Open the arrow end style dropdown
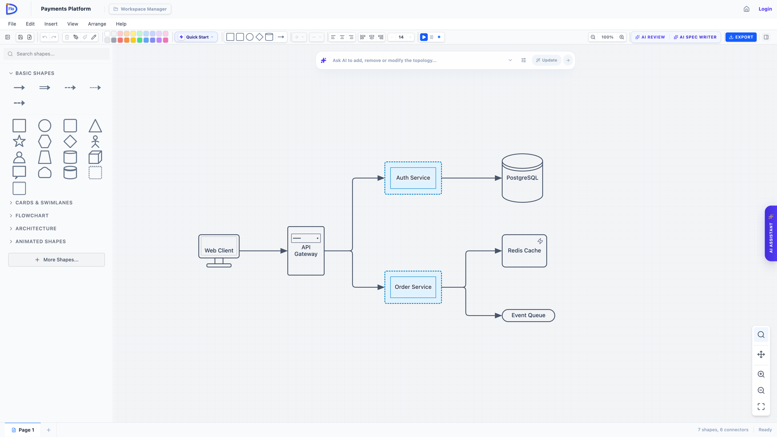Image resolution: width=777 pixels, height=437 pixels. pos(299,37)
